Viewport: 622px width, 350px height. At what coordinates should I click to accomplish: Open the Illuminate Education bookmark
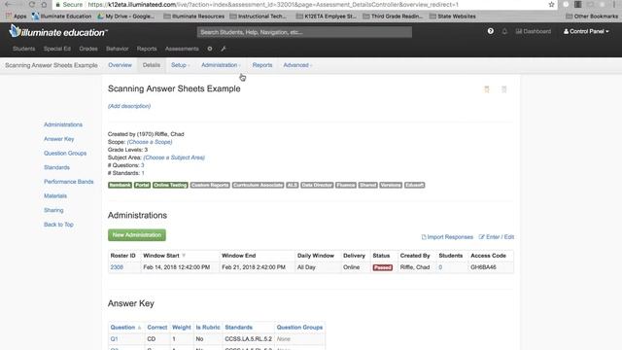coord(62,17)
